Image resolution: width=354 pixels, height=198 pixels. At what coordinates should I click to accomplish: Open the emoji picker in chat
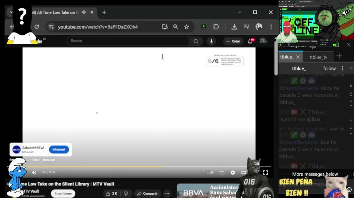coord(349,190)
